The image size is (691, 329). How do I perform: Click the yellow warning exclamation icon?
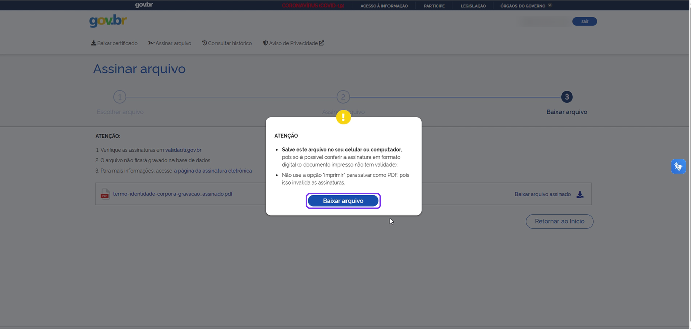343,117
